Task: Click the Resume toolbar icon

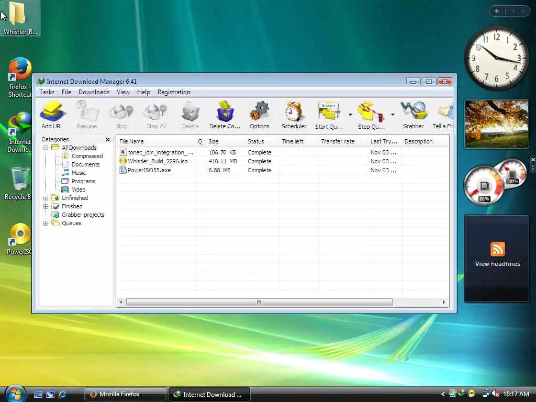Action: (87, 115)
